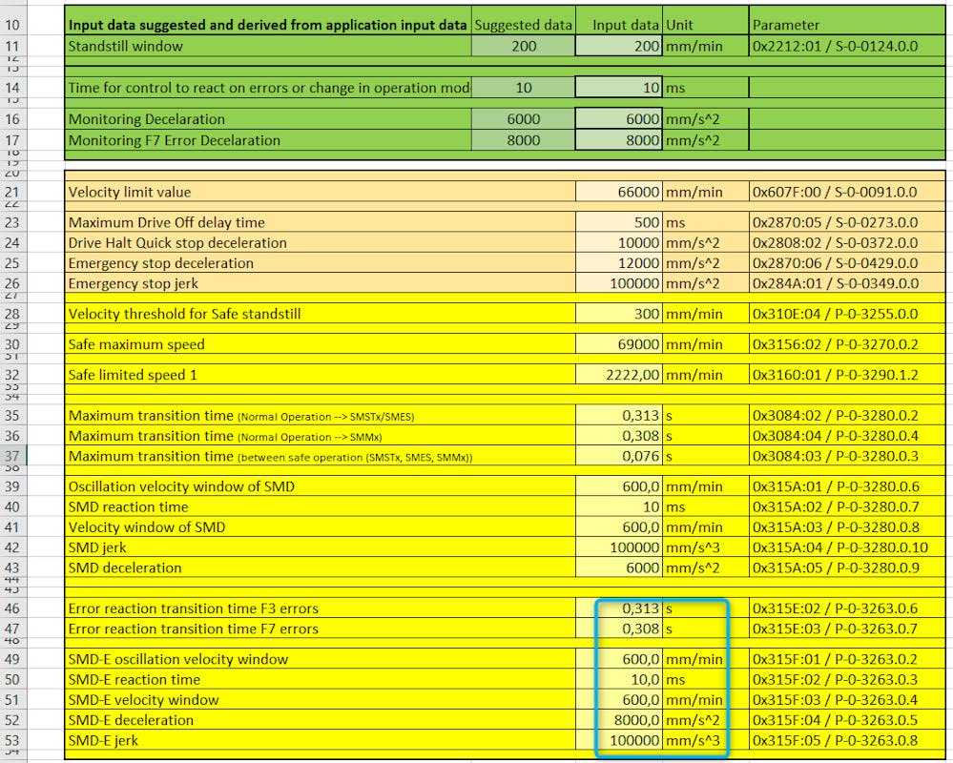953x763 pixels.
Task: Select SMD-E velocity window value 600,0
Action: [619, 700]
